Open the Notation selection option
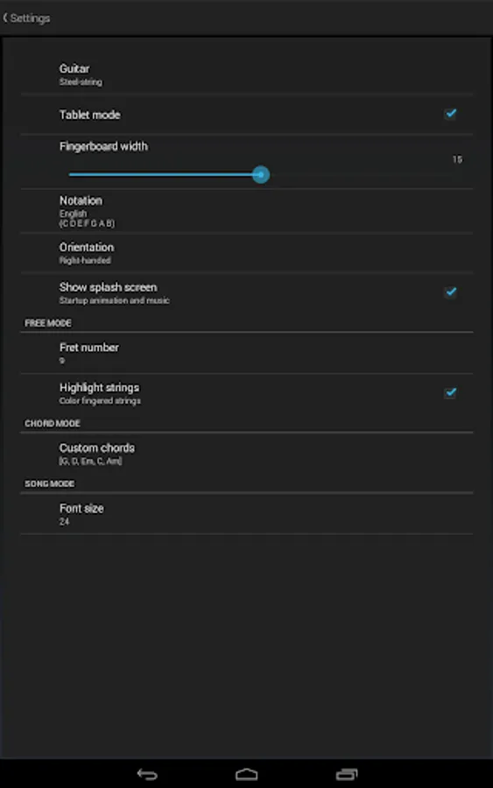Screen dimensions: 493x788 coord(246,211)
